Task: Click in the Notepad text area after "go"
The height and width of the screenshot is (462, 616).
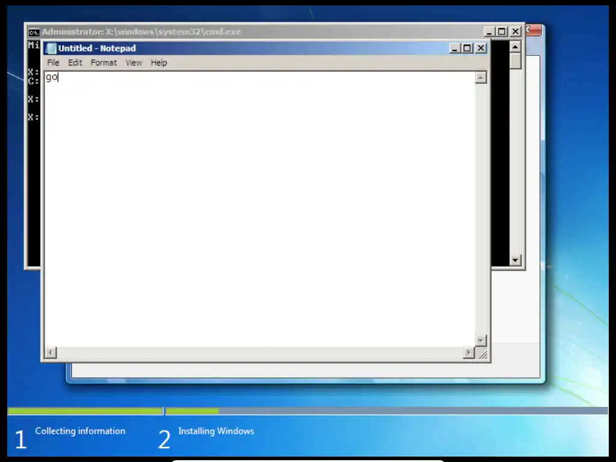Action: coord(60,78)
